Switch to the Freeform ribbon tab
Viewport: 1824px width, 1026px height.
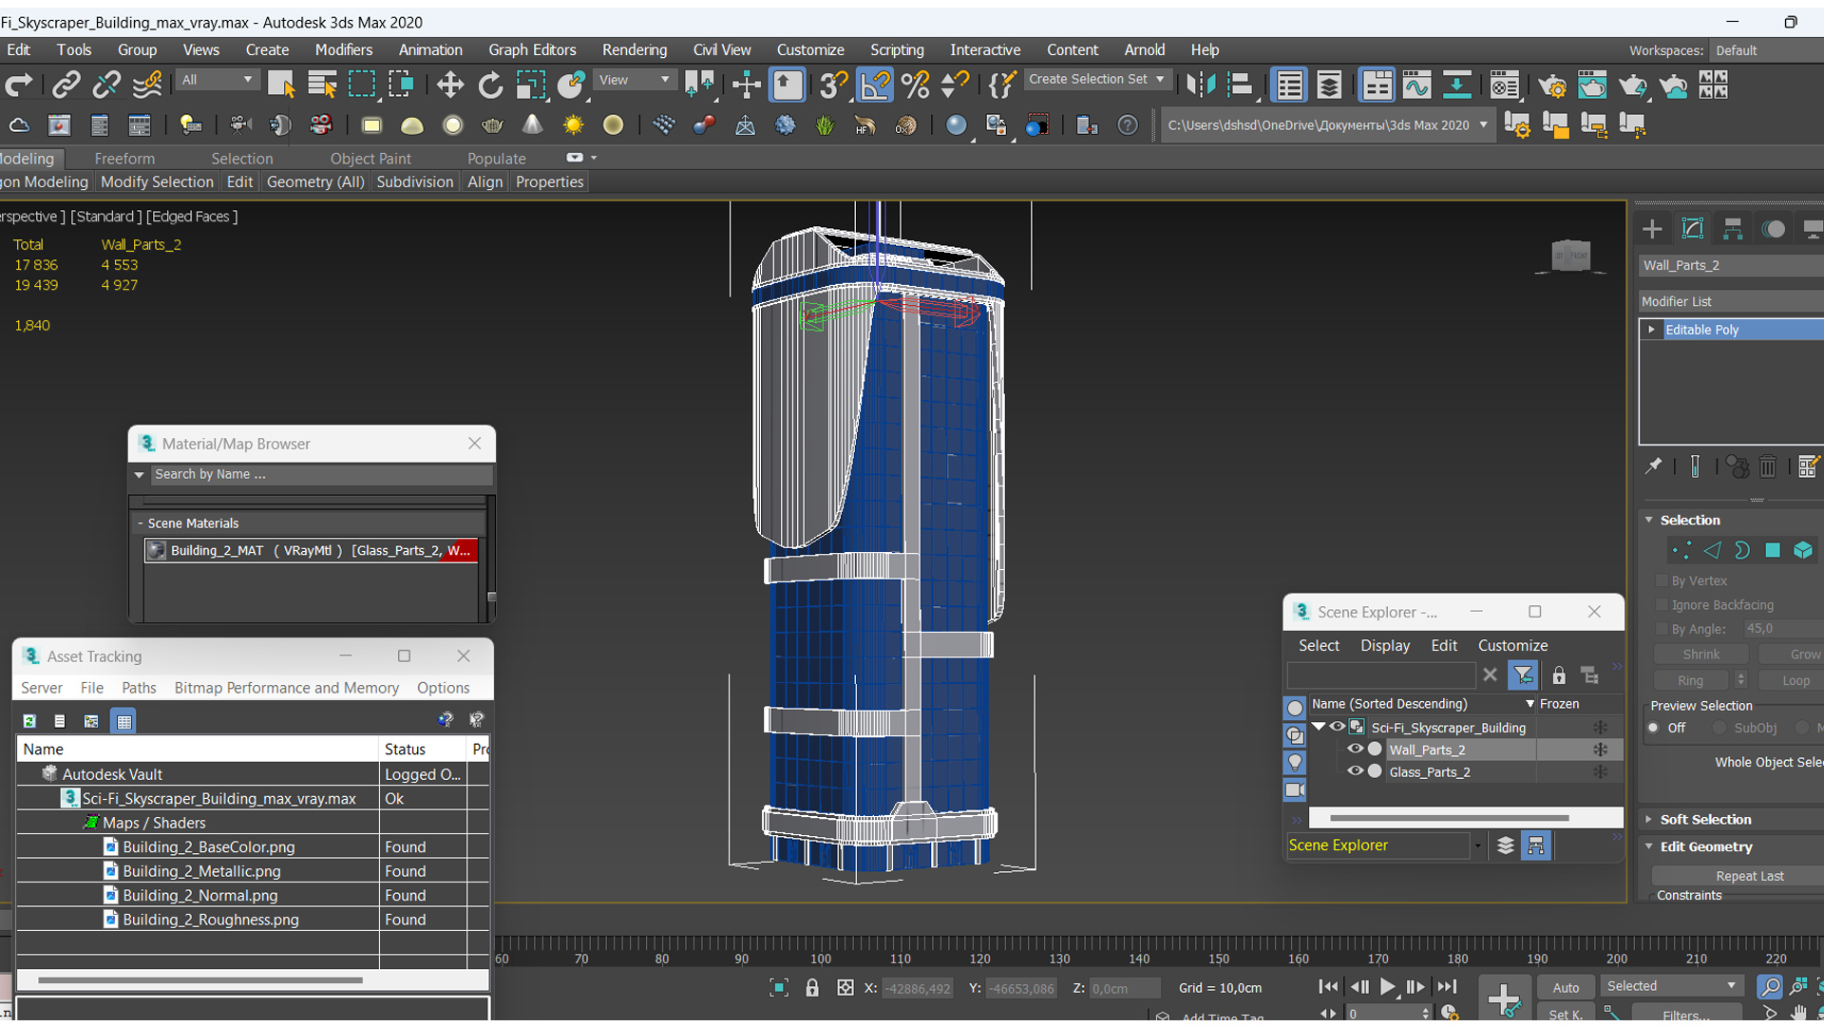pos(124,159)
